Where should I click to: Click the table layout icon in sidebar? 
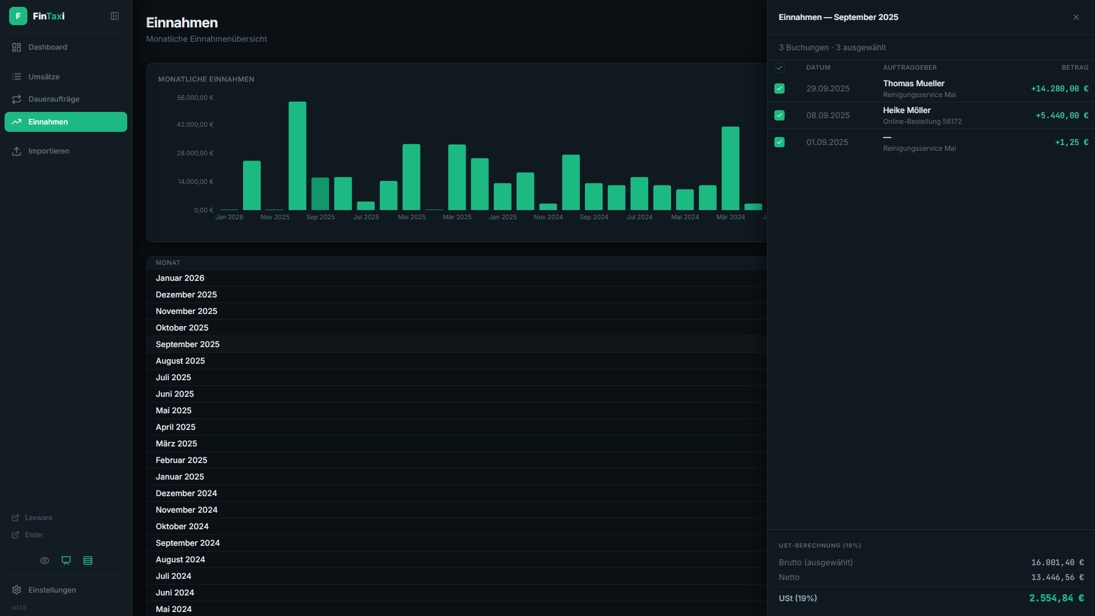coord(88,561)
